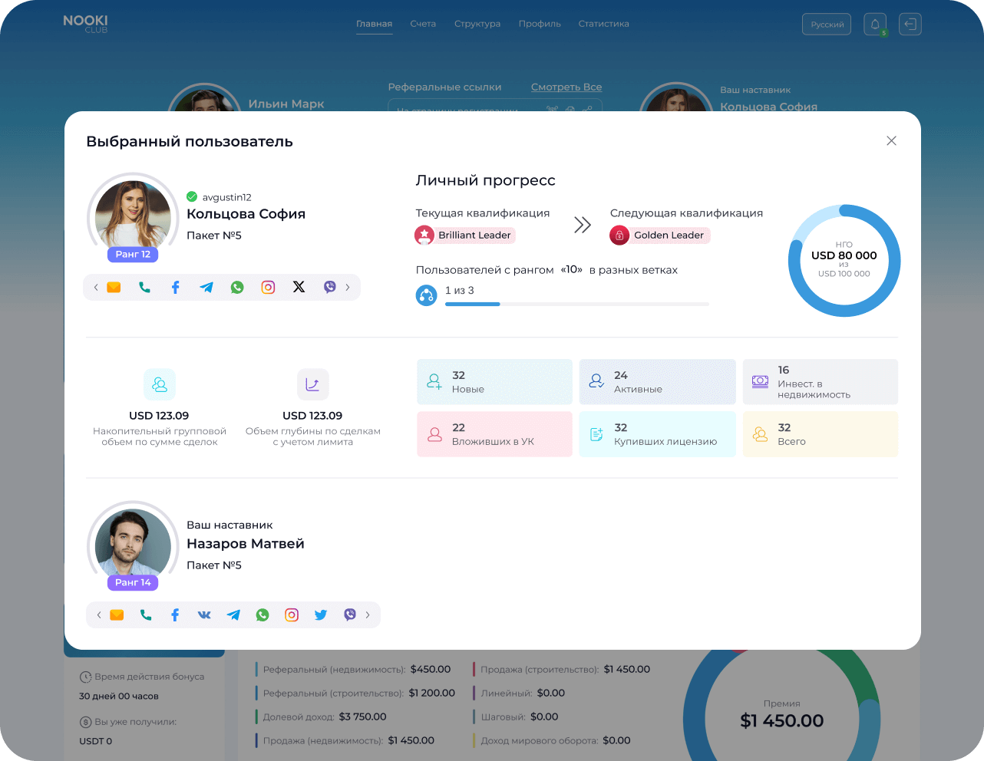This screenshot has width=984, height=761.
Task: Open Матвей's Twitter bird icon
Action: [321, 614]
